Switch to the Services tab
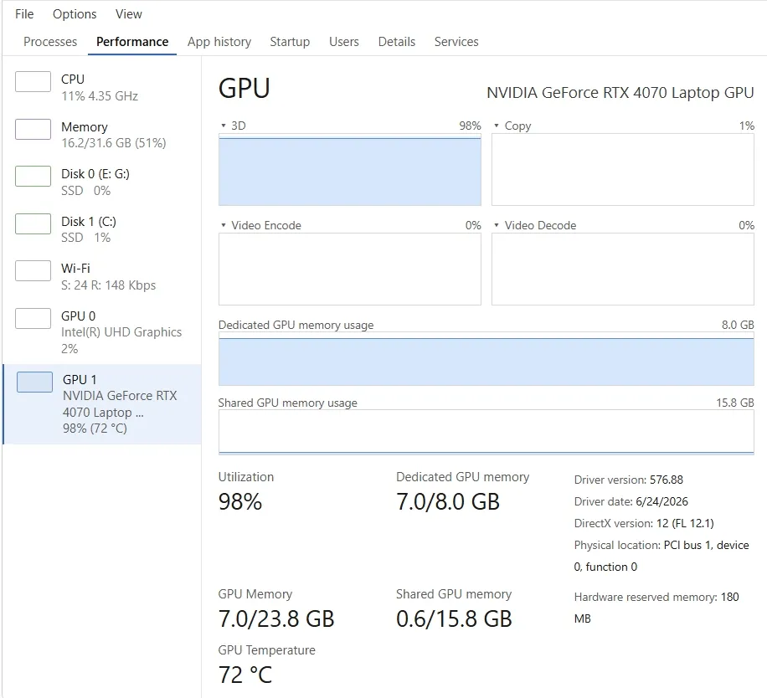The height and width of the screenshot is (698, 767). pos(456,42)
